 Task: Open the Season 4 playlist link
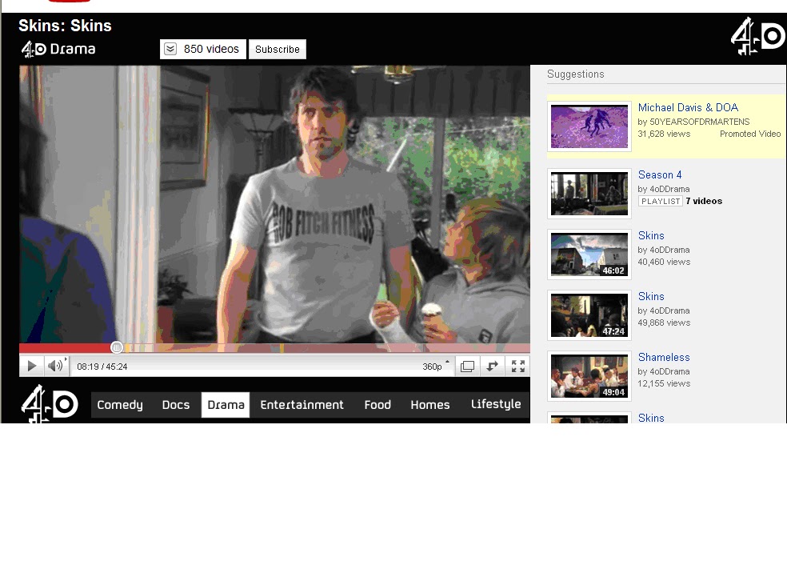tap(660, 174)
